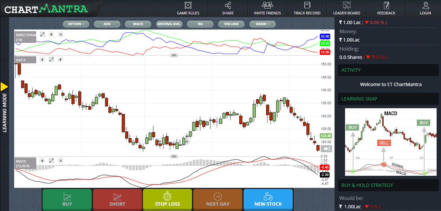Maximize the MACD (12,26,9) panel
This screenshot has height=211, width=441.
point(51,160)
